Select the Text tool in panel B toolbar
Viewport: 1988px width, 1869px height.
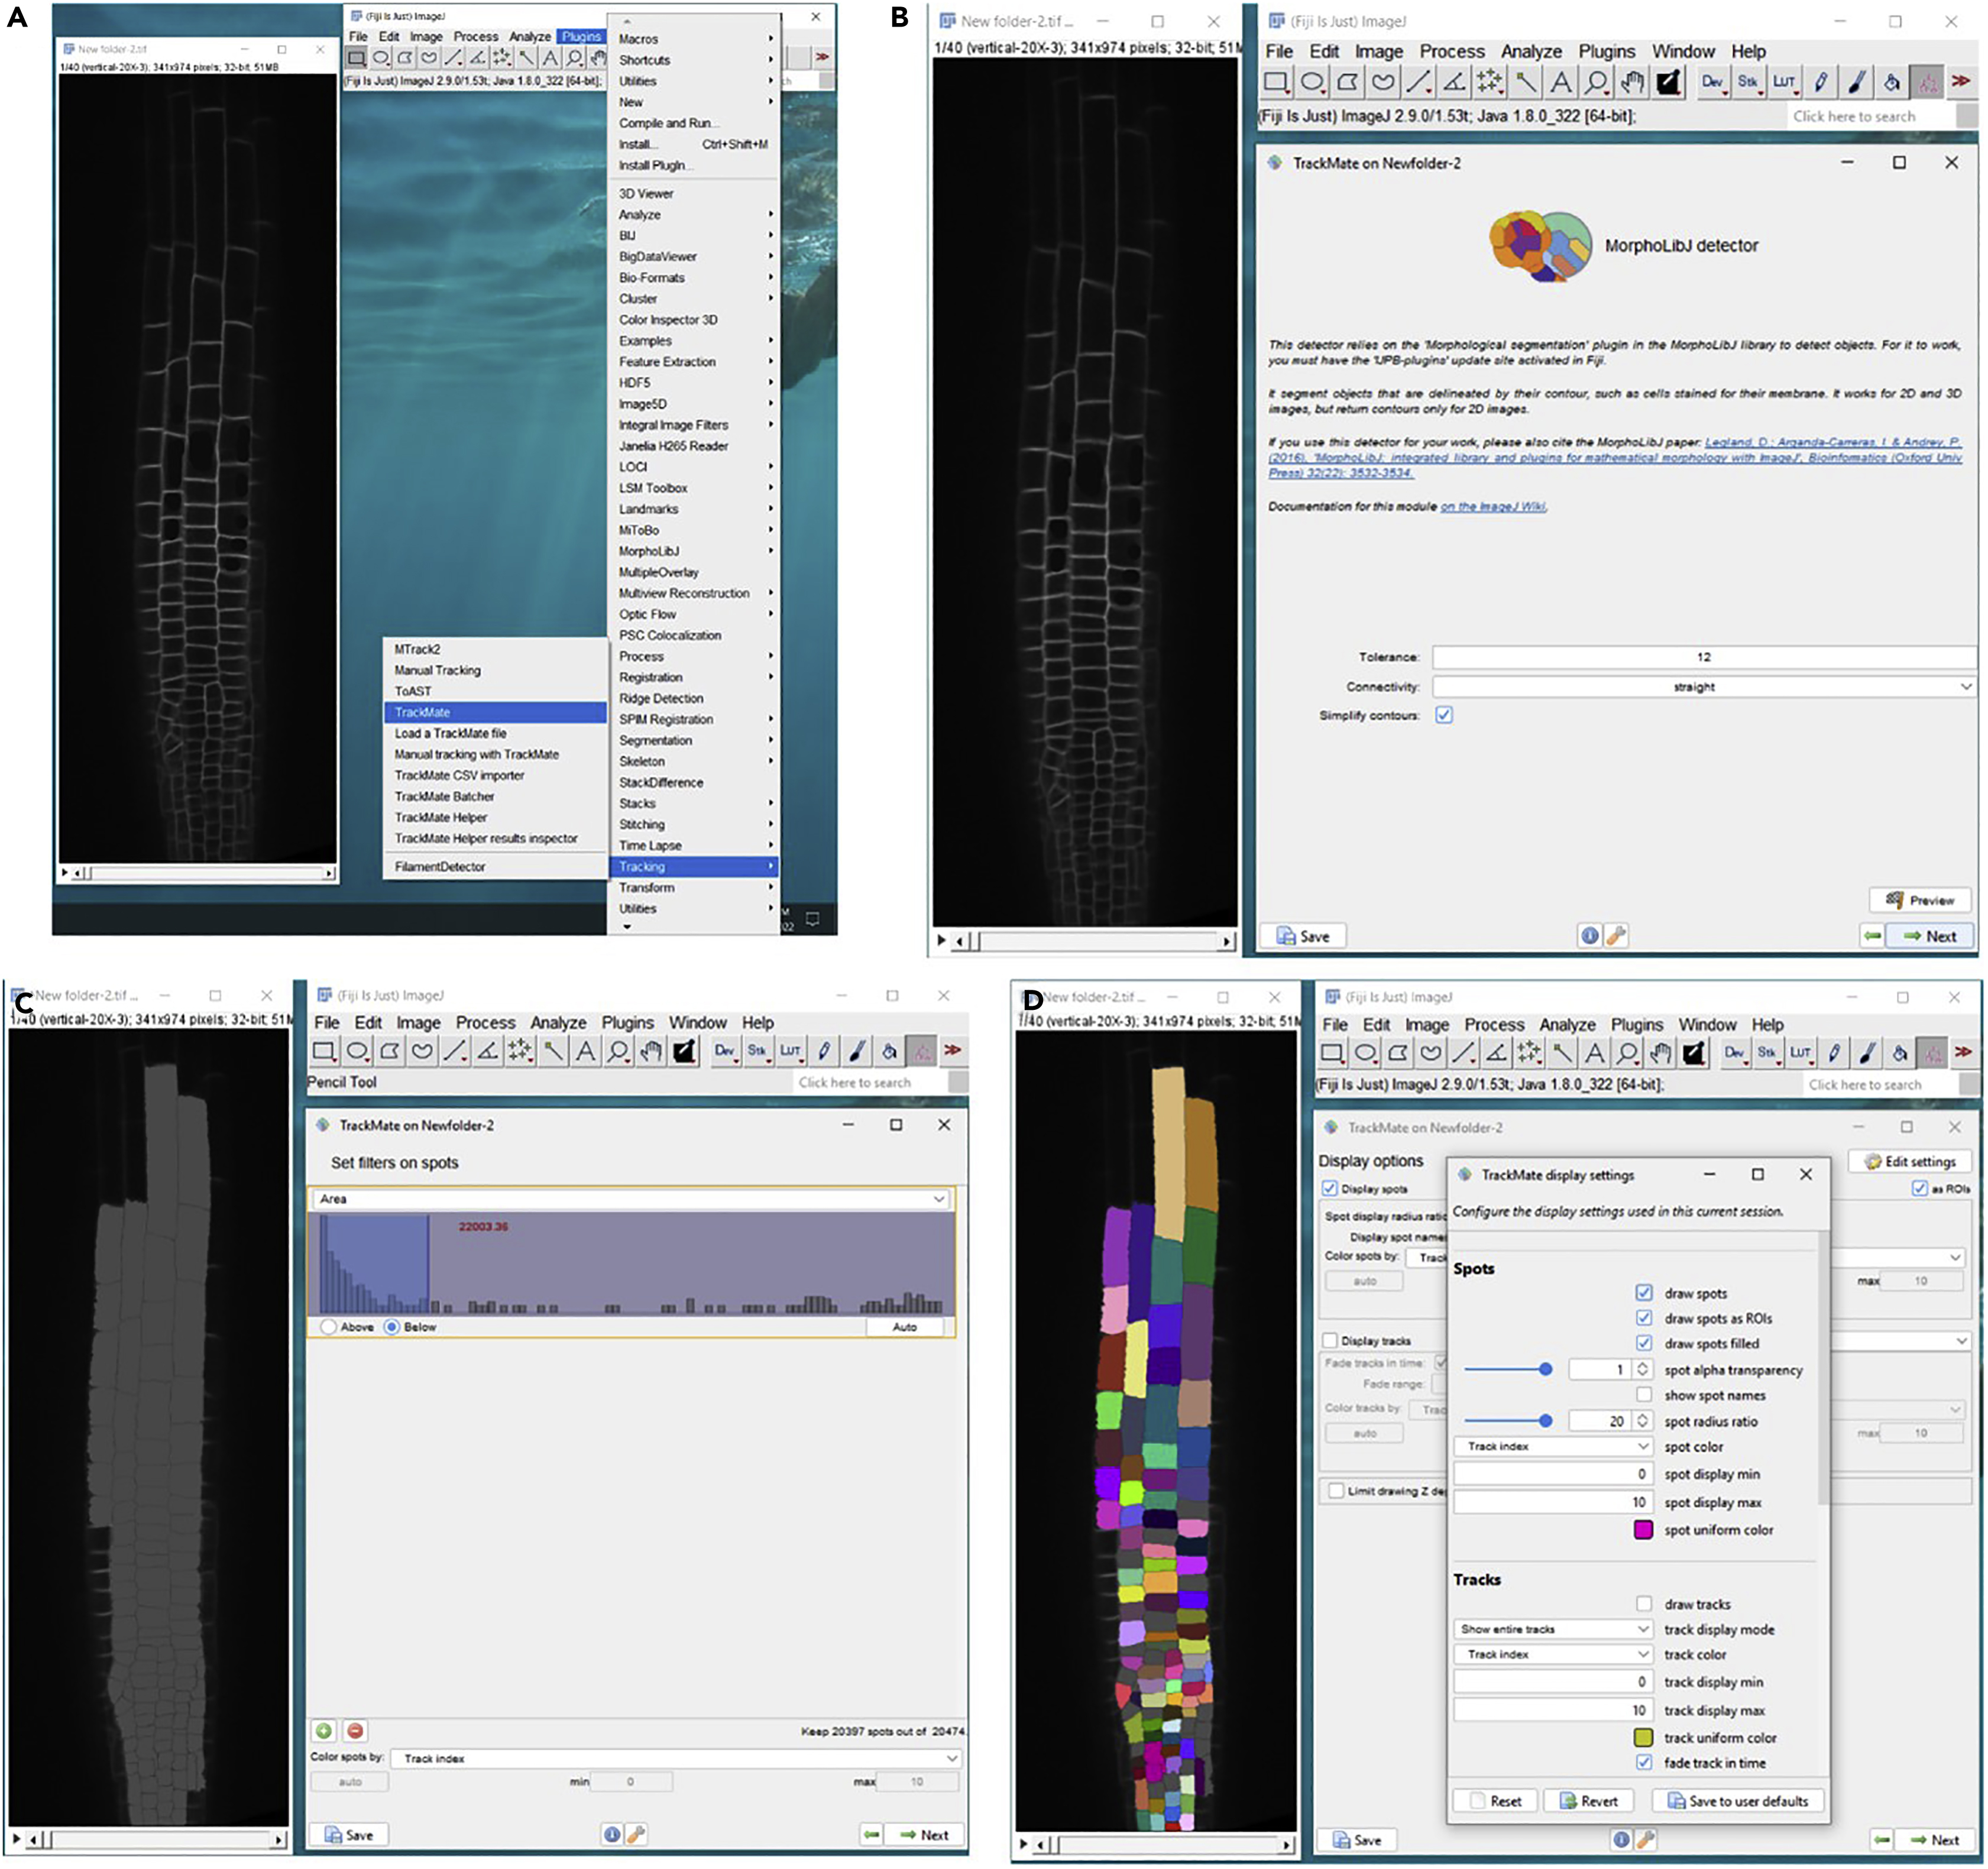tap(1561, 83)
